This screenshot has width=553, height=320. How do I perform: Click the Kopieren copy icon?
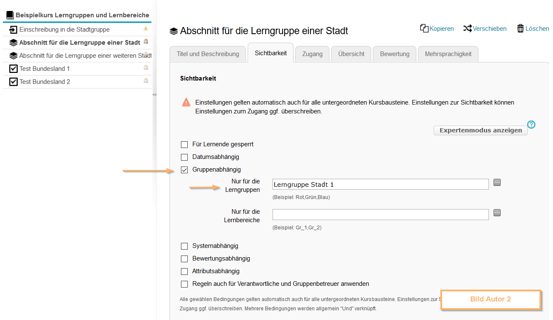[x=424, y=28]
